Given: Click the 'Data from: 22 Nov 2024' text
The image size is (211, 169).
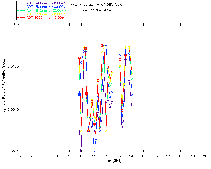Looking at the screenshot, I should click(x=91, y=10).
